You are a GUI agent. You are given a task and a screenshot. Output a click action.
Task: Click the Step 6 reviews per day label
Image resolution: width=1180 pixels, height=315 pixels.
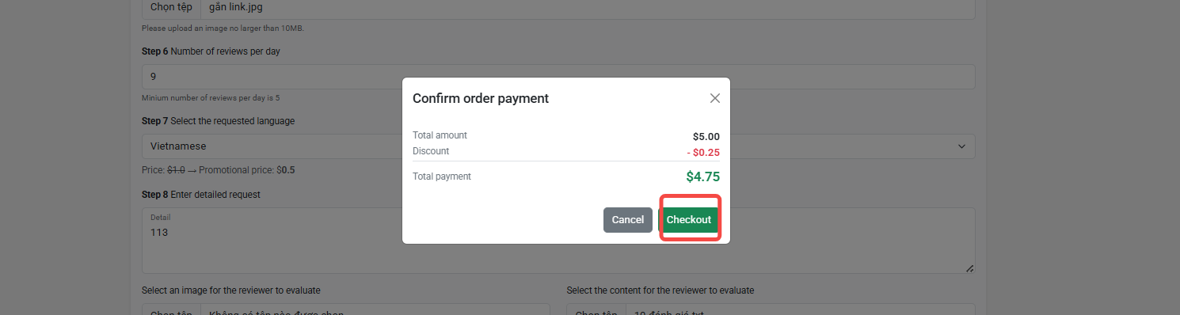click(x=211, y=51)
